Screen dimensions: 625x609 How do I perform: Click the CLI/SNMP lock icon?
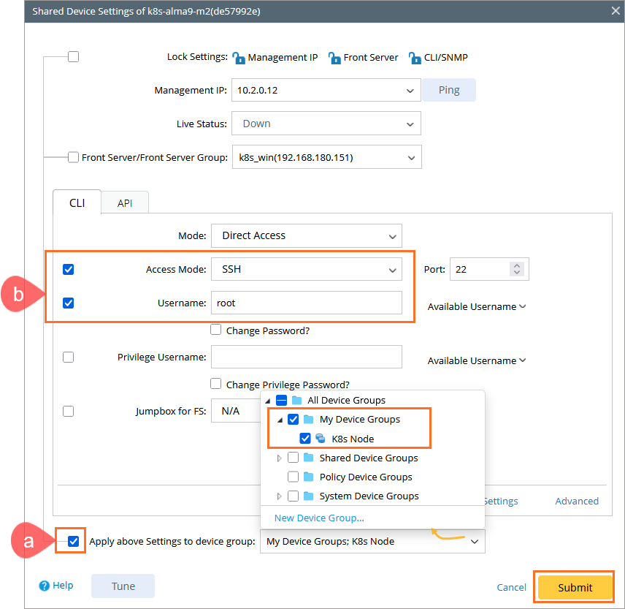pos(415,58)
